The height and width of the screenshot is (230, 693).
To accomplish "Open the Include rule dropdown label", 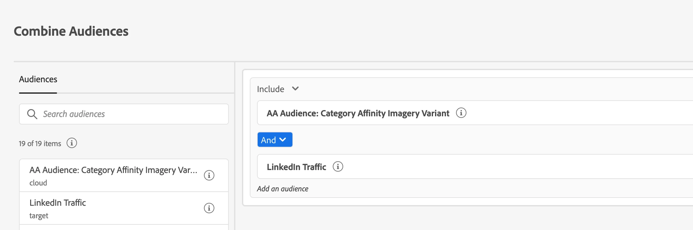I will (x=270, y=89).
